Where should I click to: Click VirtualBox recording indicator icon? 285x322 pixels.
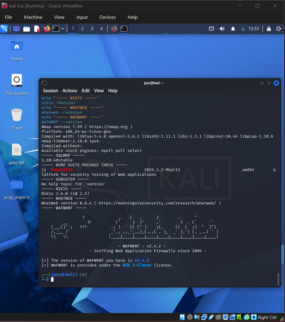[232, 317]
